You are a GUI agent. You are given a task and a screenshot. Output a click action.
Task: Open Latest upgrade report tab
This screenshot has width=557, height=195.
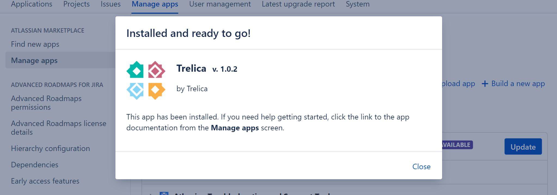[x=298, y=4]
